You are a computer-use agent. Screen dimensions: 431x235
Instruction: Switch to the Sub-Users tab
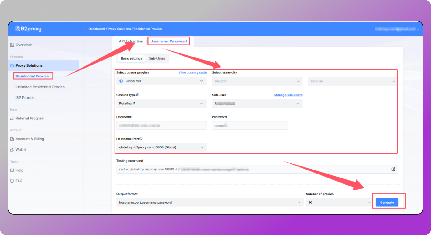click(x=157, y=58)
